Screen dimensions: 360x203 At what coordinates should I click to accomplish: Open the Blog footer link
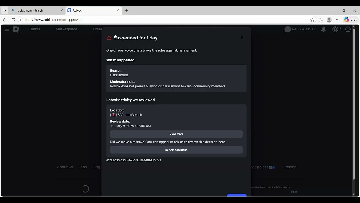click(96, 167)
